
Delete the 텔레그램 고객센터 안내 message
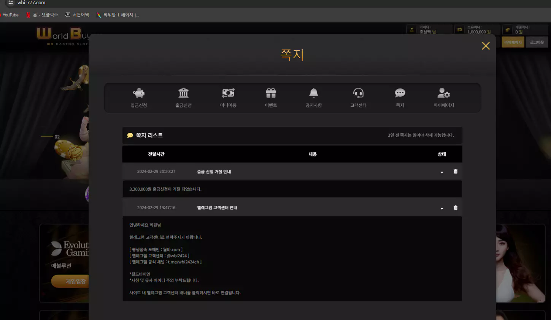[456, 208]
